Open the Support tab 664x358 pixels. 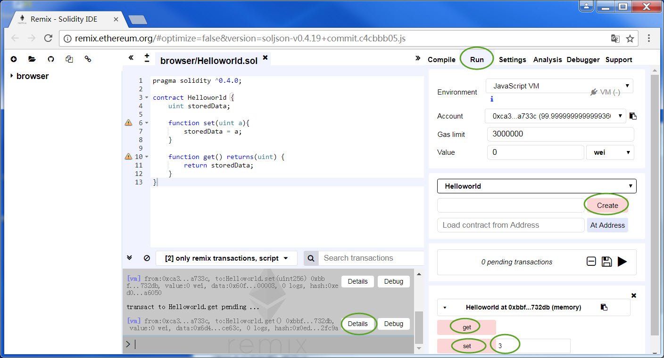click(x=619, y=60)
